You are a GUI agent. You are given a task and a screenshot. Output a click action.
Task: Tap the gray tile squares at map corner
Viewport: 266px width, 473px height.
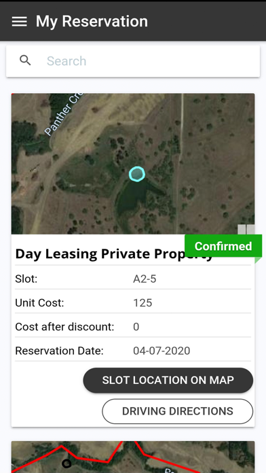[x=246, y=229]
